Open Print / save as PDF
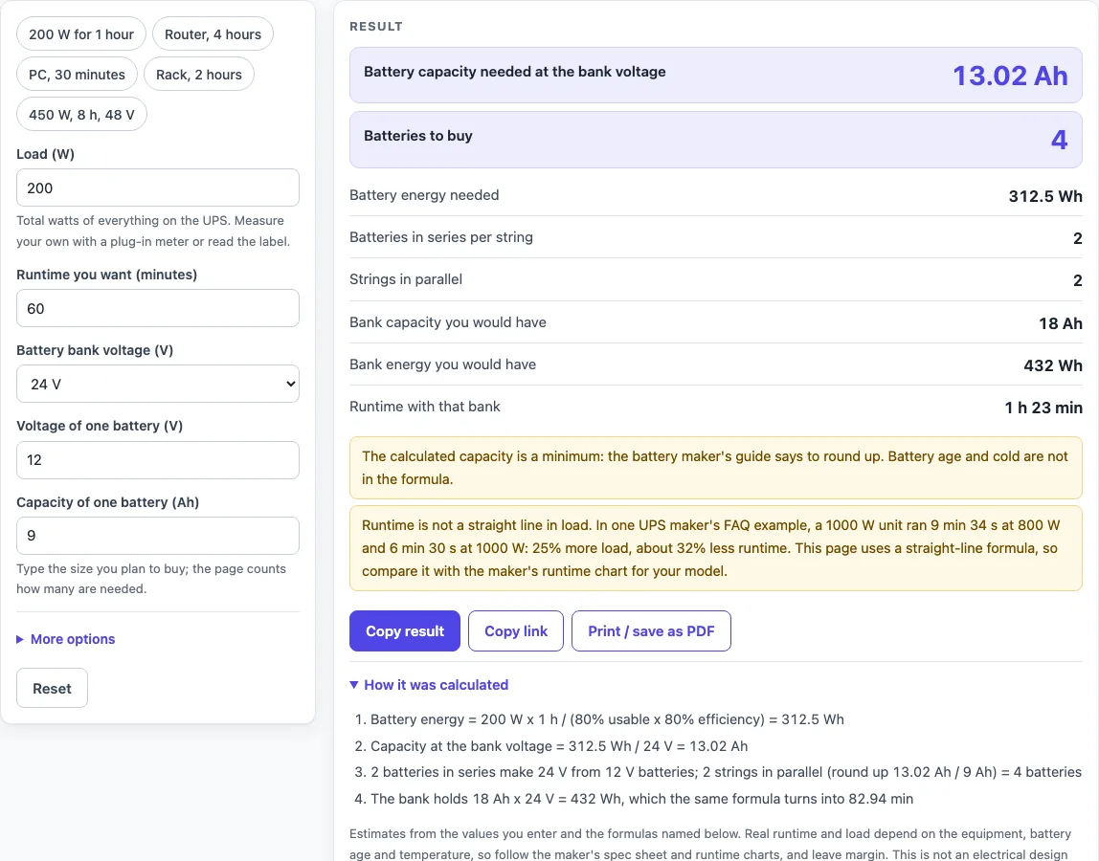1099x861 pixels. coord(651,631)
